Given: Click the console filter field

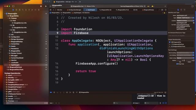Looking at the screenshot, I should click(x=151, y=103).
